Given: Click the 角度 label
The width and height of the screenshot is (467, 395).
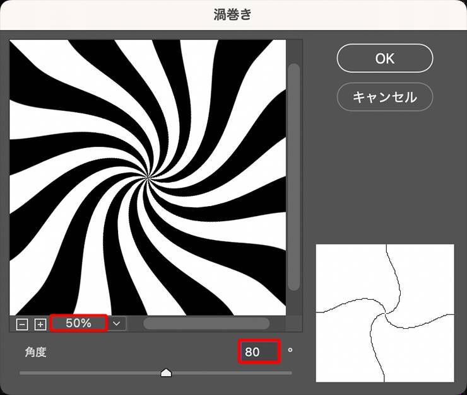Looking at the screenshot, I should click(x=35, y=352).
